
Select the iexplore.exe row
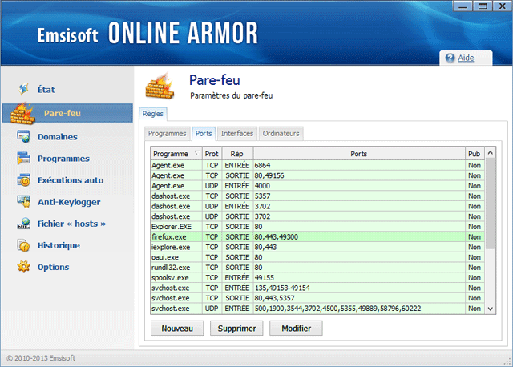(317, 247)
